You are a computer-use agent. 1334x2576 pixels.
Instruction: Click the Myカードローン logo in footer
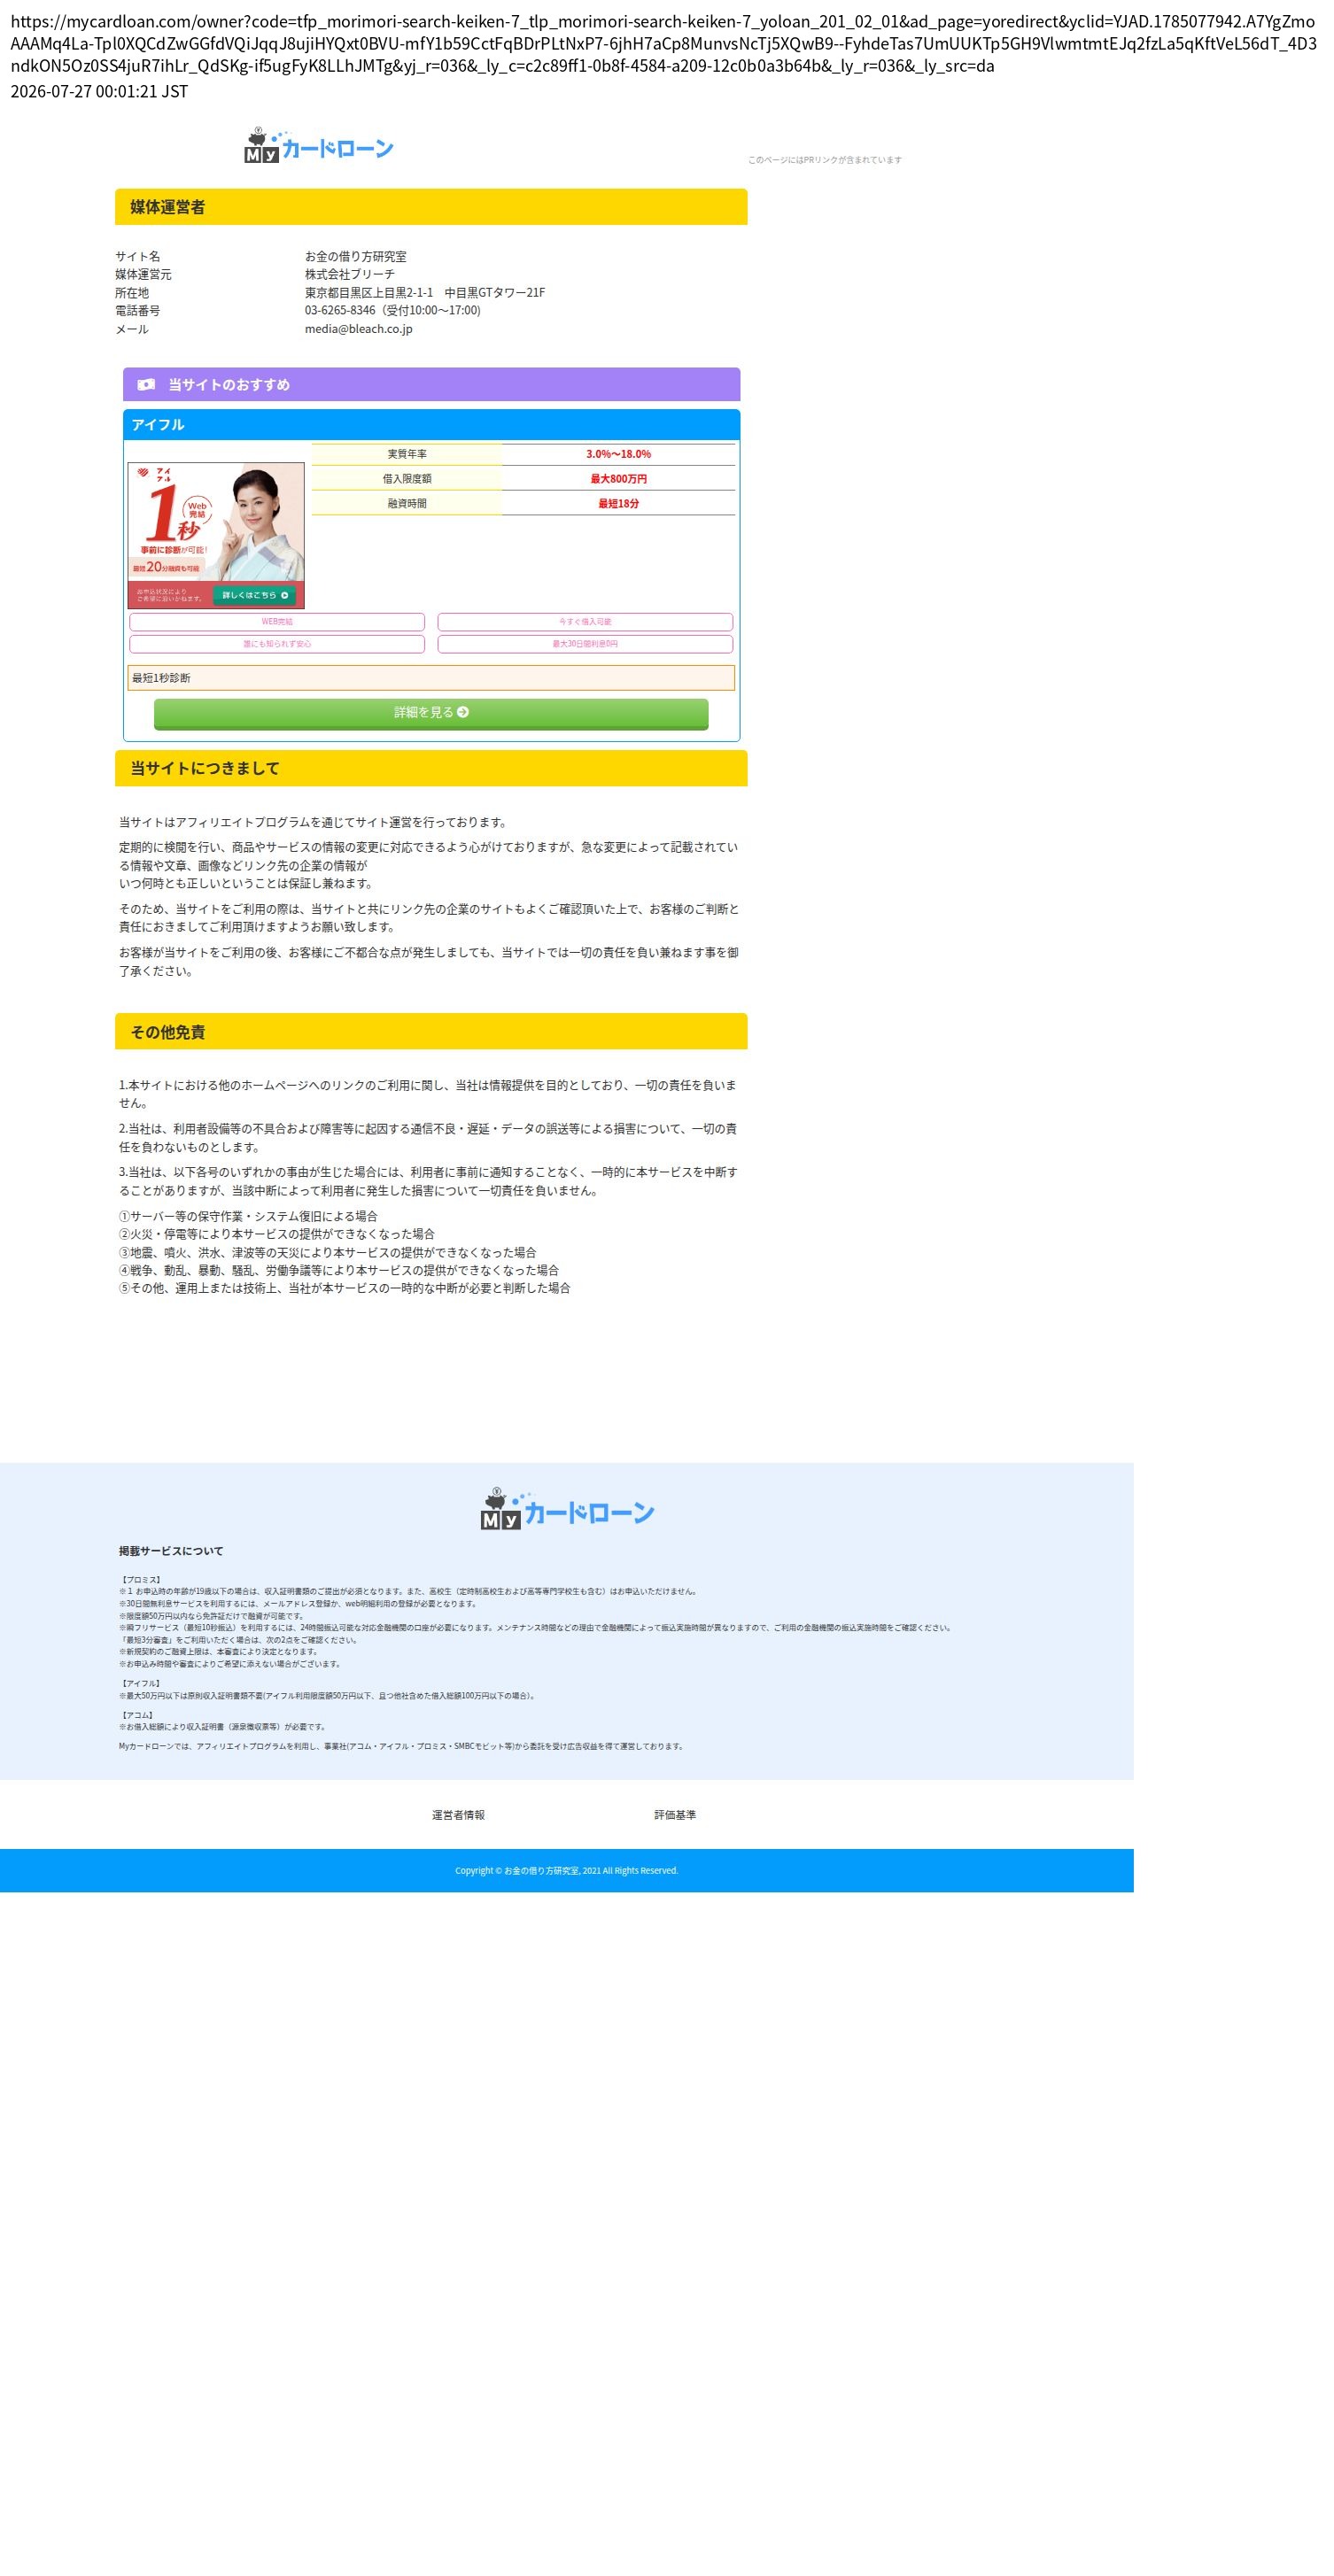tap(567, 1509)
